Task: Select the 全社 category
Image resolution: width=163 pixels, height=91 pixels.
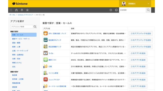Action: (x=14, y=67)
